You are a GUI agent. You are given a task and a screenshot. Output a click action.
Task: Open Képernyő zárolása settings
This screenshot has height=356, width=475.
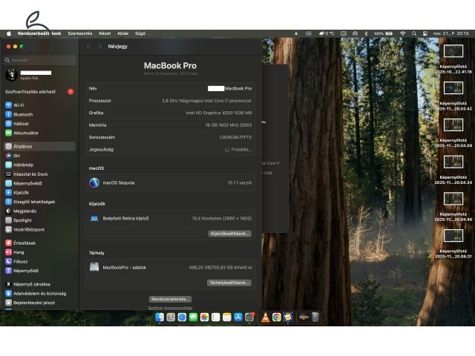(x=27, y=284)
